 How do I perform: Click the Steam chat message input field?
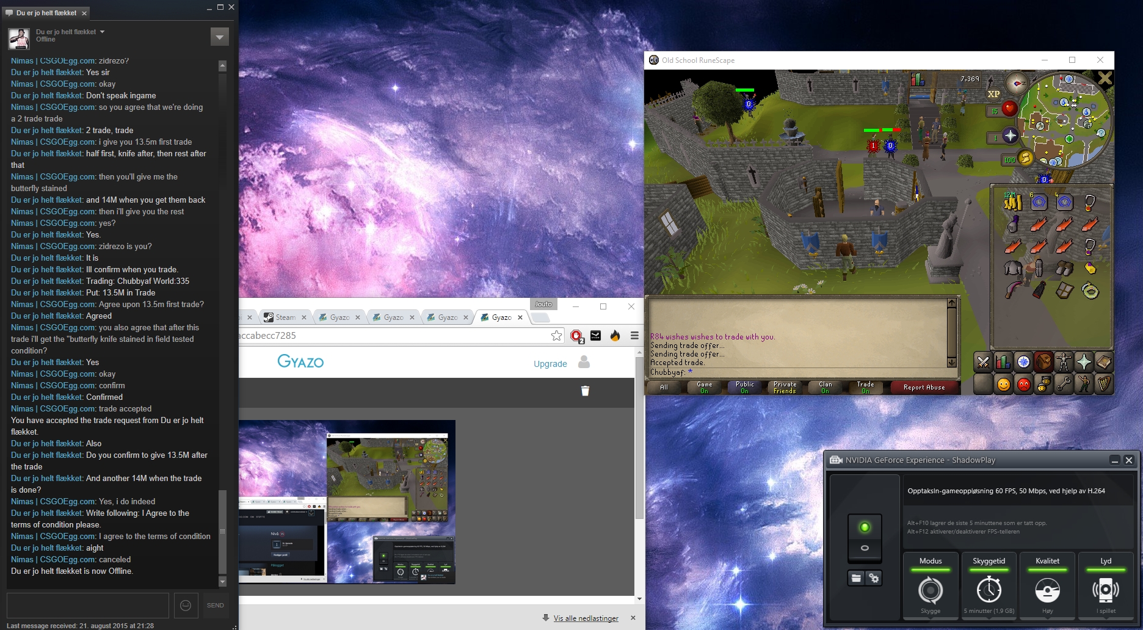coord(88,605)
